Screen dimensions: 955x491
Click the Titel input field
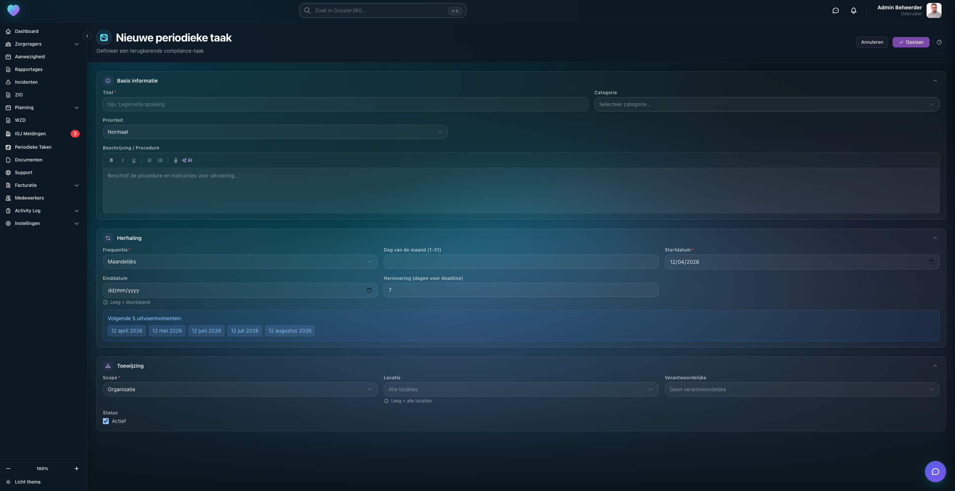pos(345,104)
